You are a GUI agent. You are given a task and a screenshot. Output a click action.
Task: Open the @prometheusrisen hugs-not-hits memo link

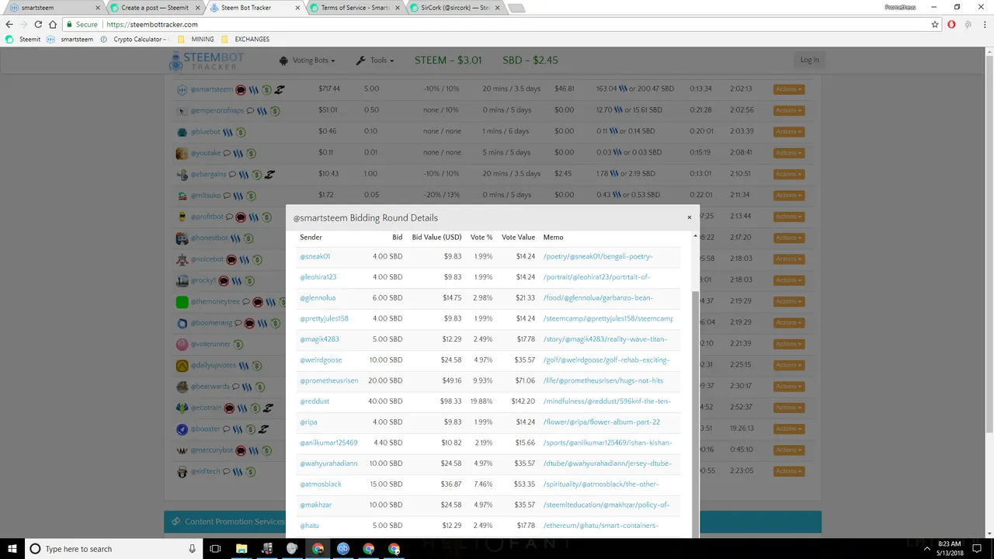(x=603, y=380)
